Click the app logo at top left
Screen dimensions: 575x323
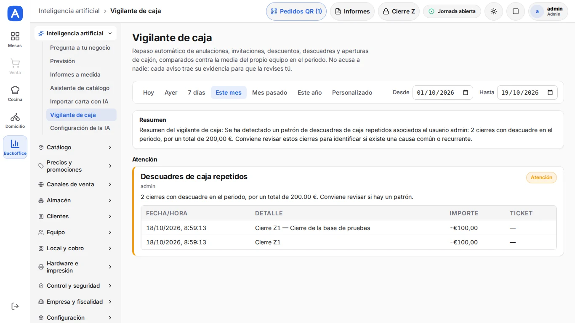tap(15, 13)
